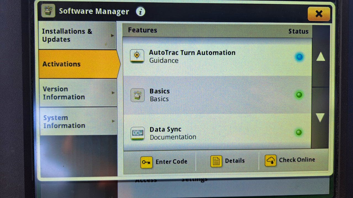Image resolution: width=353 pixels, height=198 pixels.
Task: Click the Check Online cloud icon
Action: coord(270,160)
